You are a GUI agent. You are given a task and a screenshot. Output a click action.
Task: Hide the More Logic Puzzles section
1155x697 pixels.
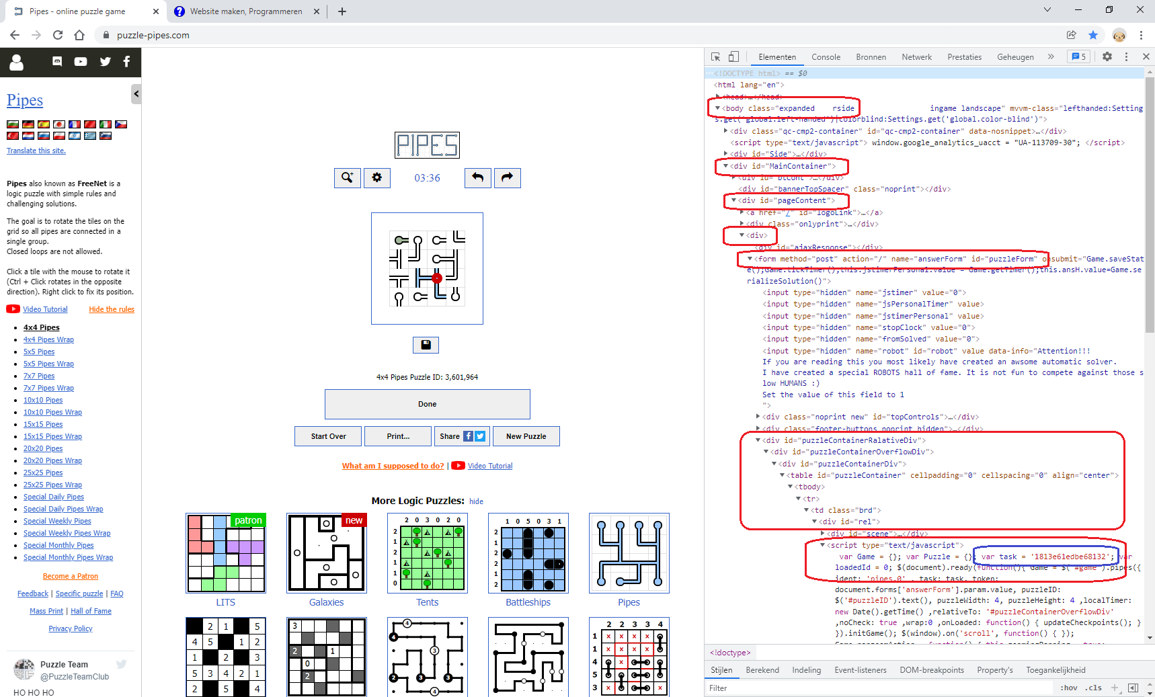pos(476,501)
